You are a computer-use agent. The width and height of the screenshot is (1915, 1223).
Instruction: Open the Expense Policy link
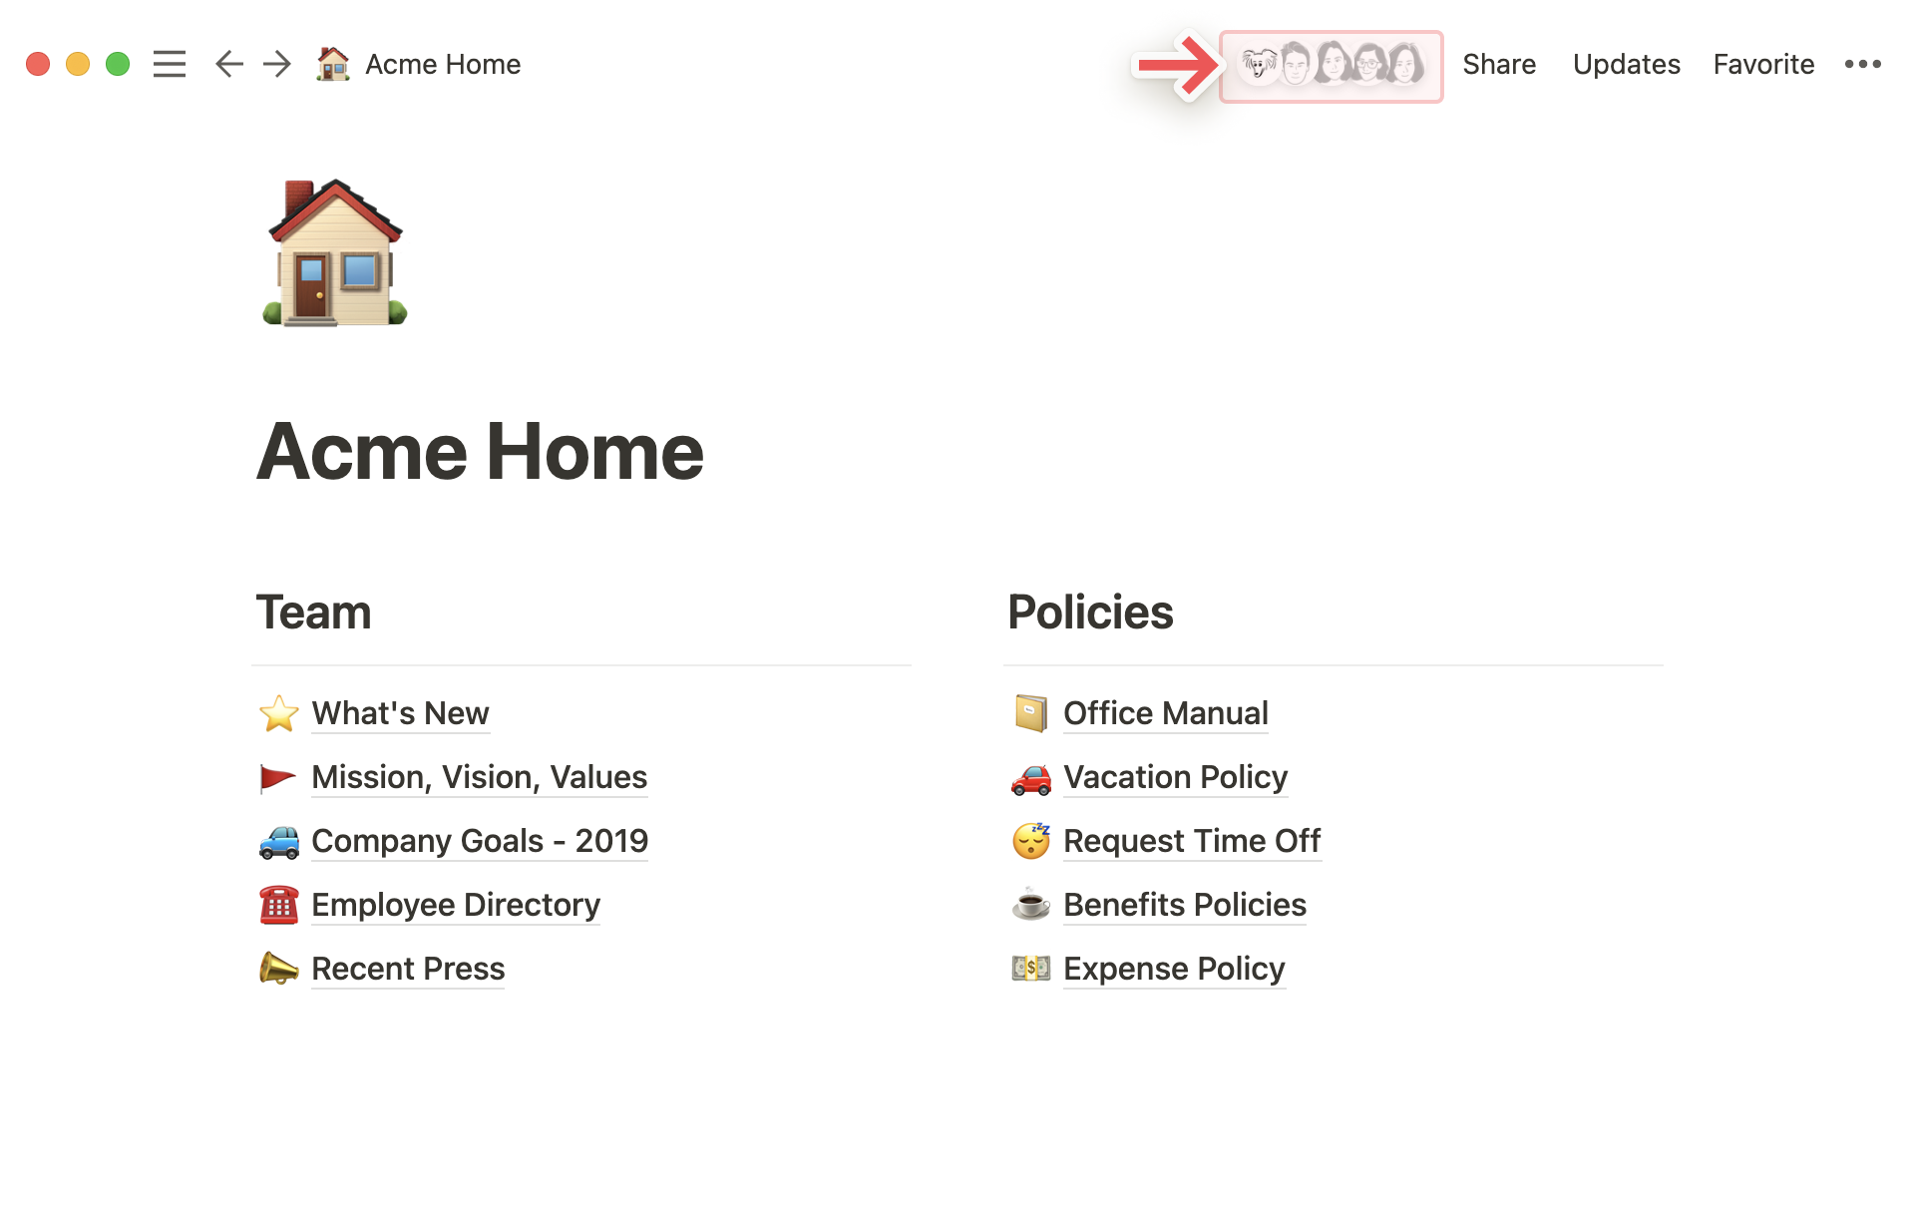[1173, 968]
